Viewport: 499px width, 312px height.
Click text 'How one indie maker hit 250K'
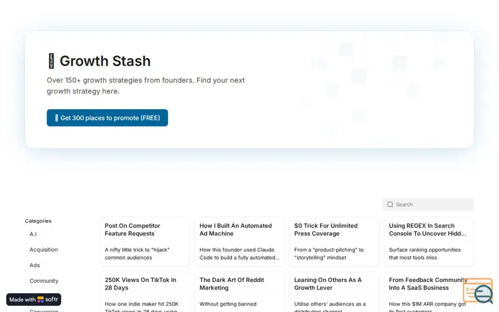[142, 304]
